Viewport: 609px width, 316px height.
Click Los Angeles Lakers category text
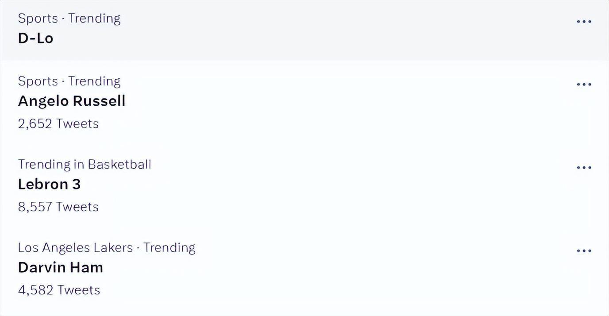[x=75, y=247]
